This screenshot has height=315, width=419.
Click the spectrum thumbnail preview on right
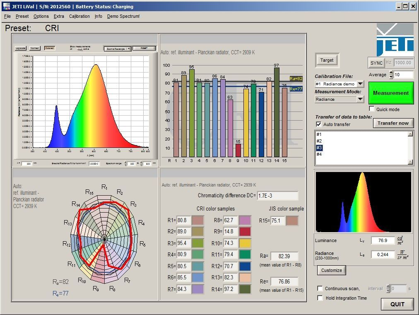(x=363, y=202)
